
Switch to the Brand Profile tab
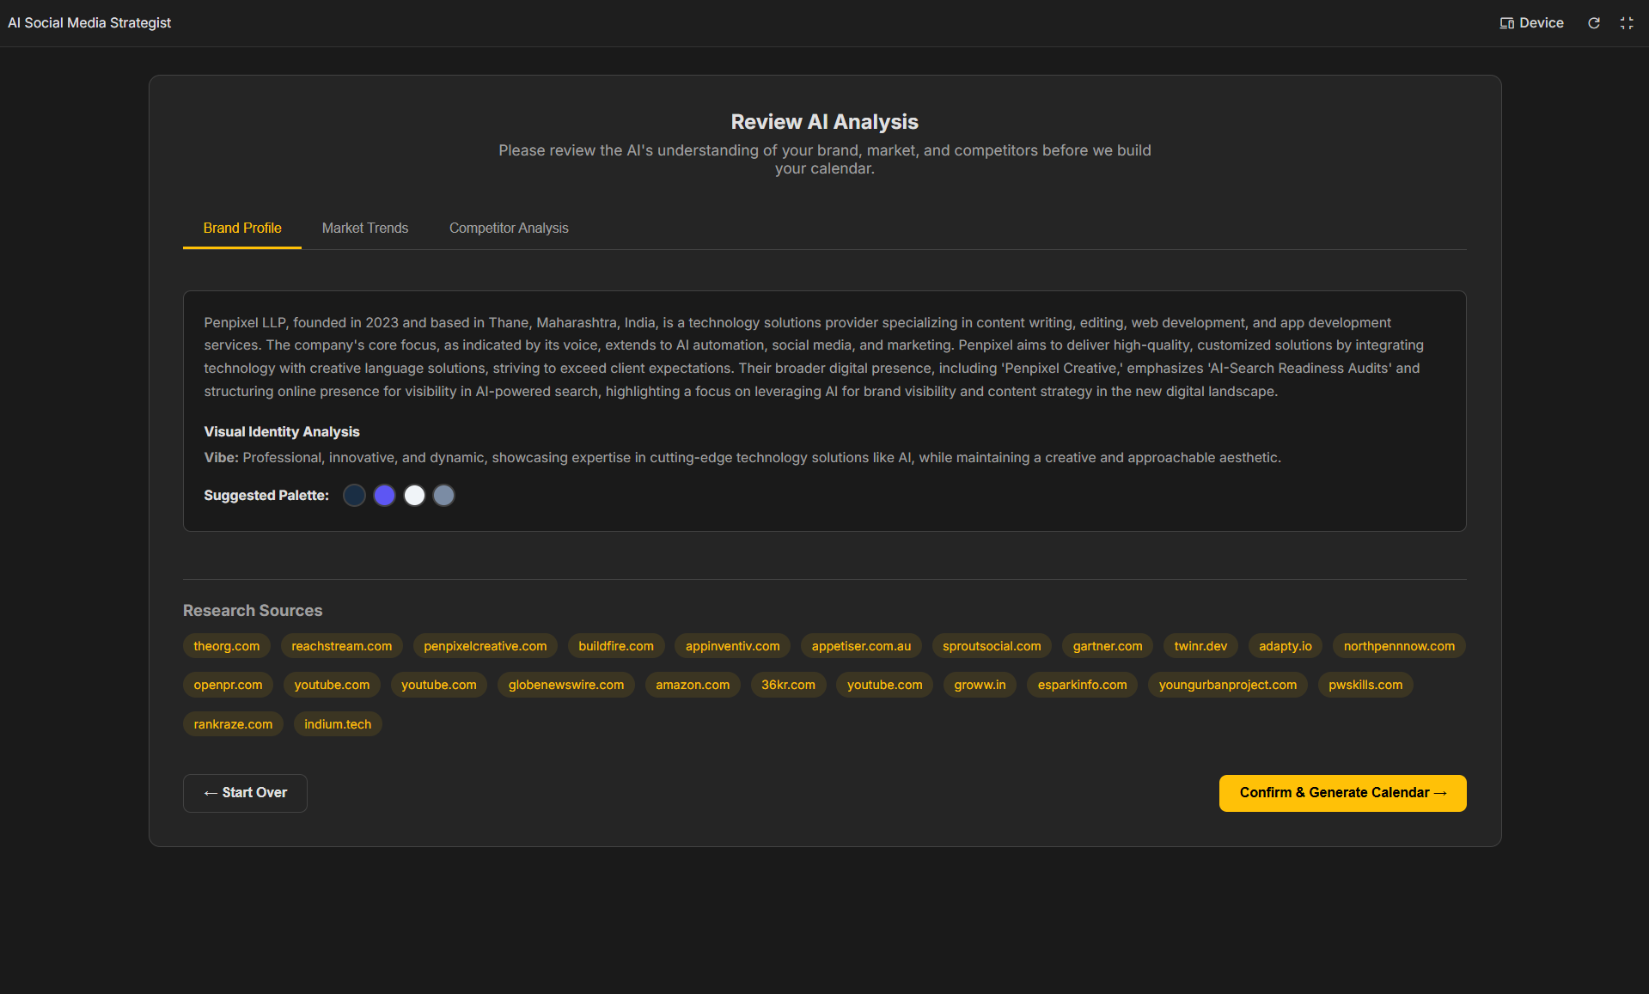click(x=242, y=228)
